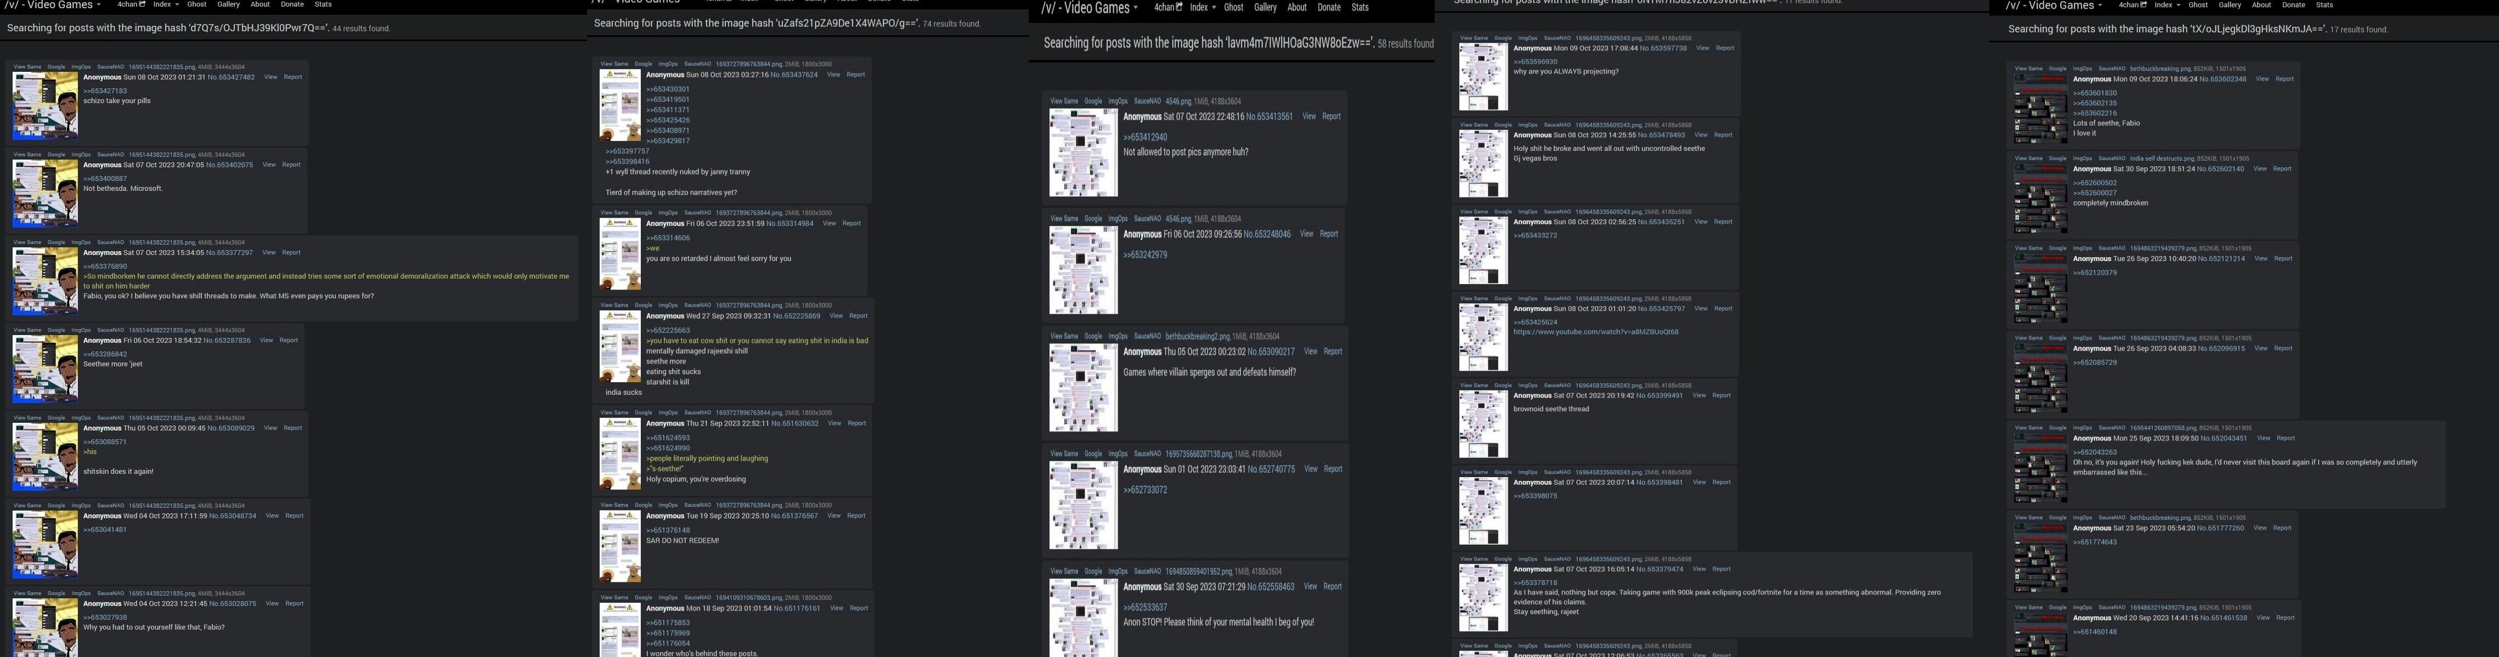The height and width of the screenshot is (657, 2499).
Task: Click View link on post No.653413561
Action: click(x=1308, y=116)
